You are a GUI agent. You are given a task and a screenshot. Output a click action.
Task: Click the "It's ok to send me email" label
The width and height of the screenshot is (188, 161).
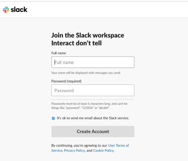(93, 118)
